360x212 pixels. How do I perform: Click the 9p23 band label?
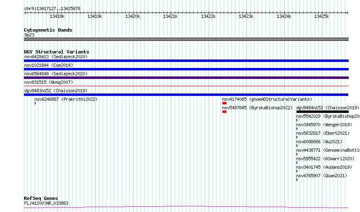(29, 35)
